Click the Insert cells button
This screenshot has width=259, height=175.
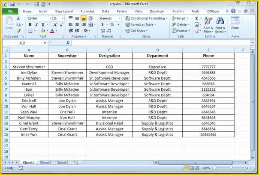click(x=180, y=18)
